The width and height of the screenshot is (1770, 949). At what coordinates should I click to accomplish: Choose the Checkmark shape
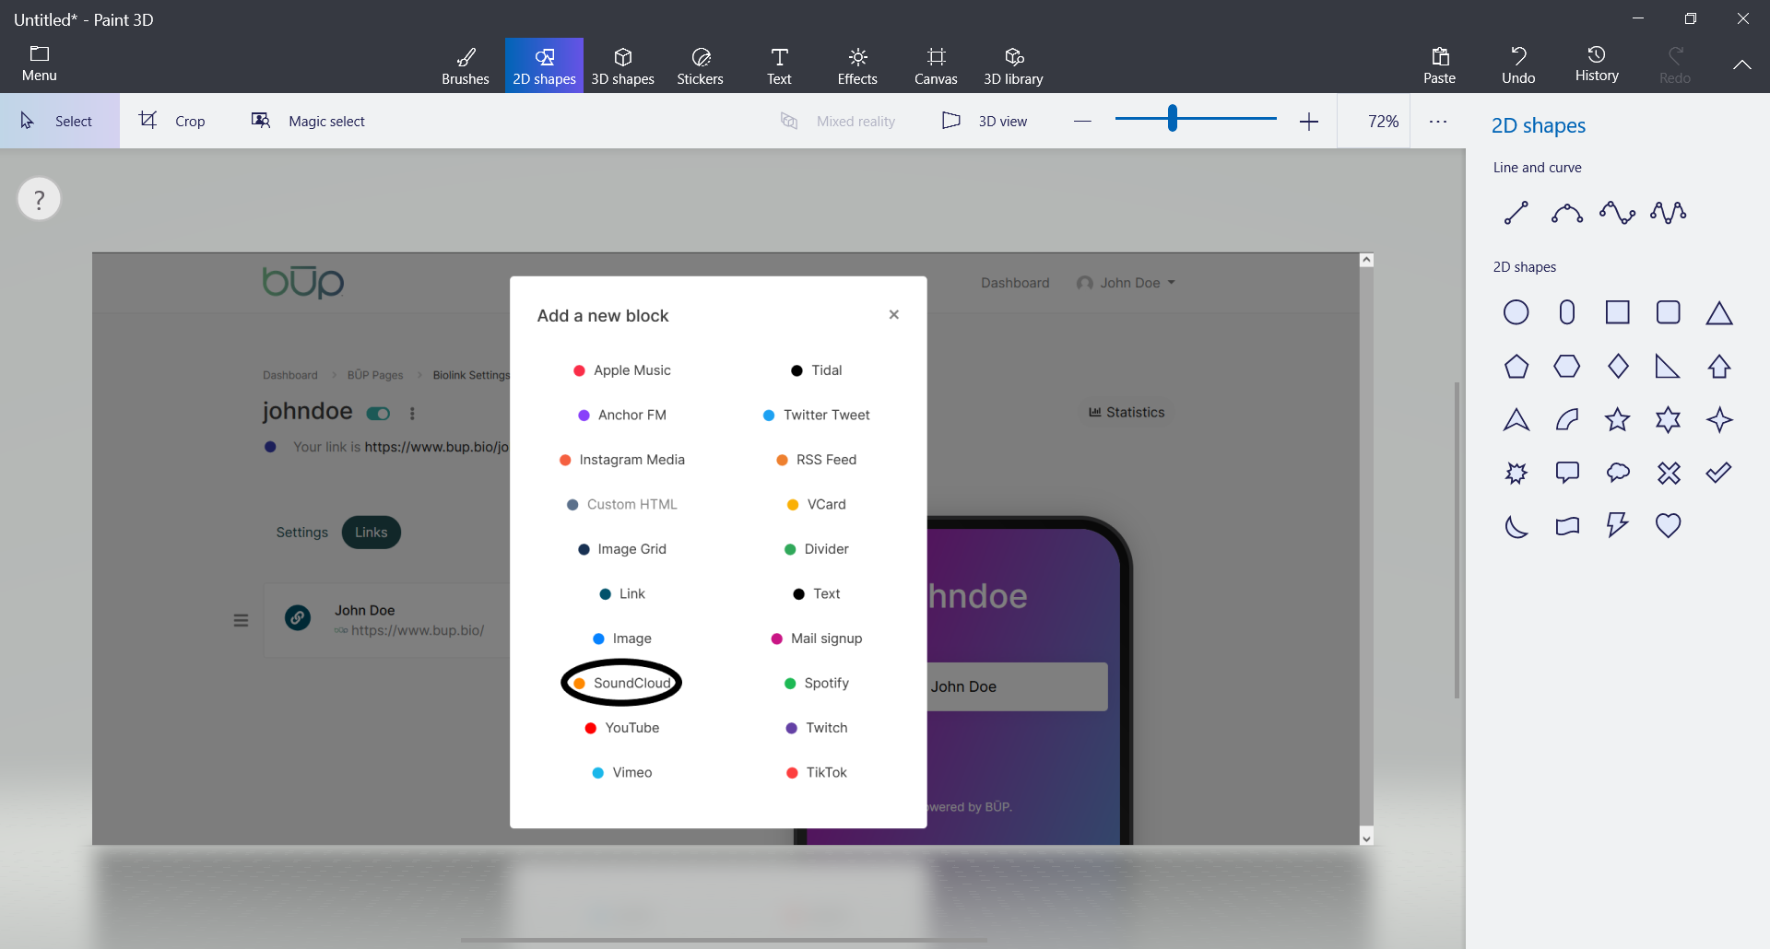click(1719, 473)
